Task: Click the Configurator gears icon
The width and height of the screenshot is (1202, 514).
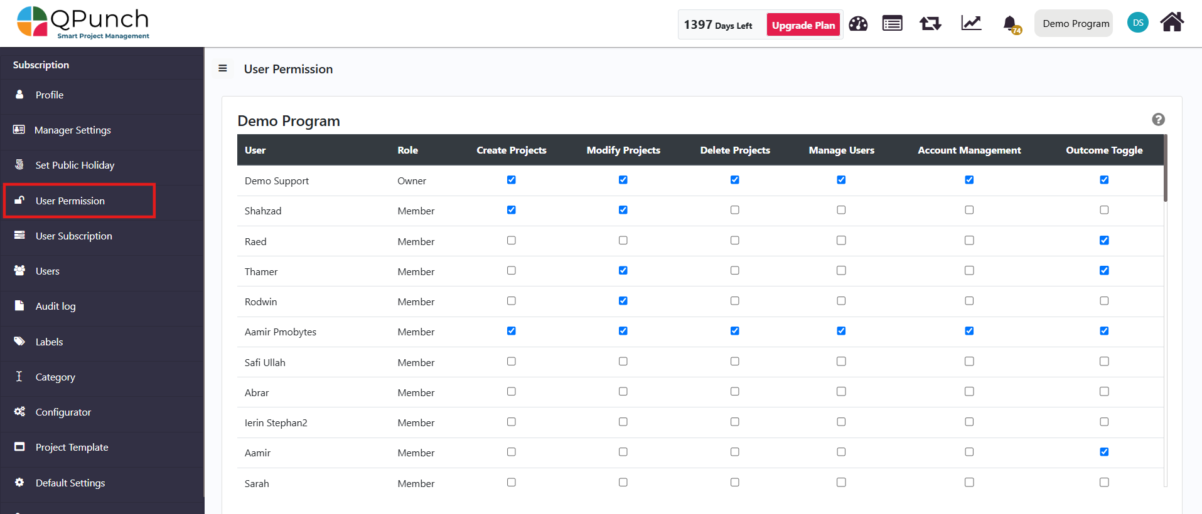Action: coord(19,411)
